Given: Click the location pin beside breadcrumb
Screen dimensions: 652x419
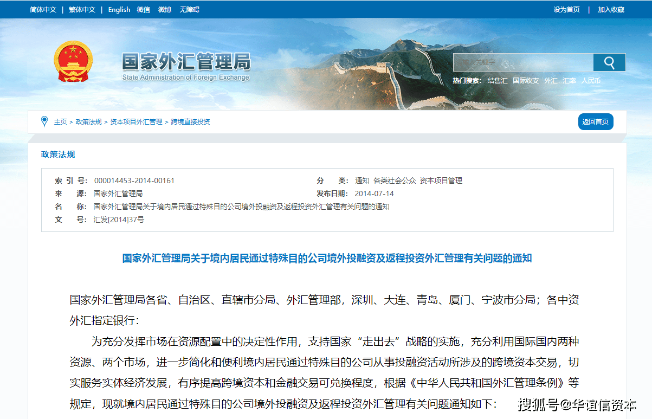Looking at the screenshot, I should [44, 121].
